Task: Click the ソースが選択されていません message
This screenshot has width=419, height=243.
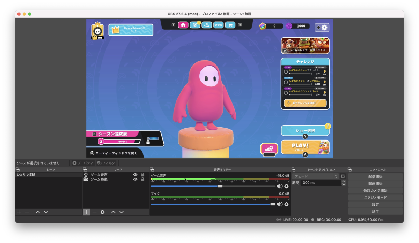Action: tap(38, 163)
